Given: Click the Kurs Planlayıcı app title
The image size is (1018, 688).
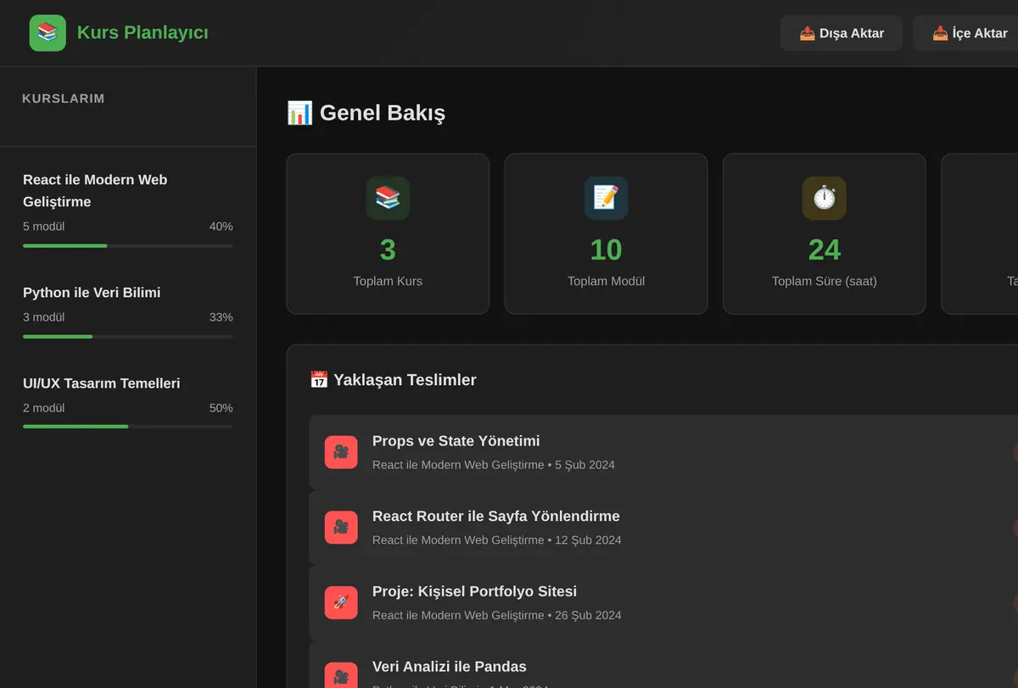Looking at the screenshot, I should 143,33.
